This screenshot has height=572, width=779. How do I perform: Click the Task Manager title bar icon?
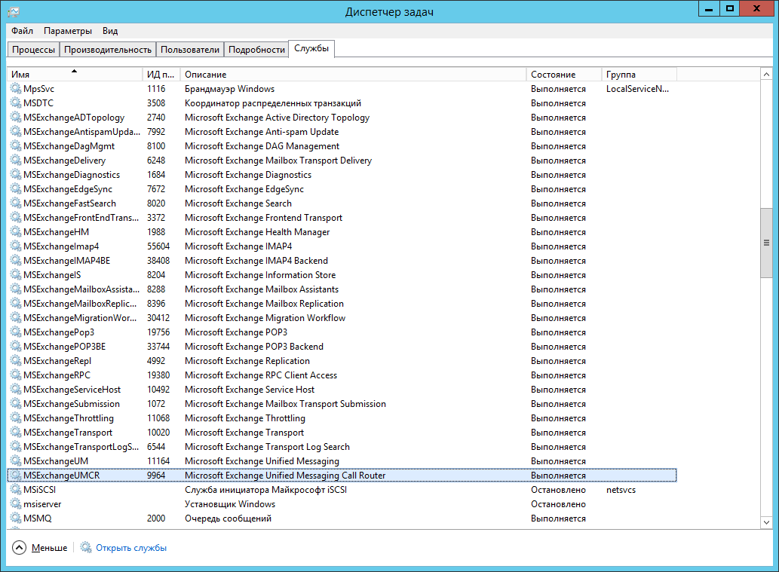tap(14, 12)
